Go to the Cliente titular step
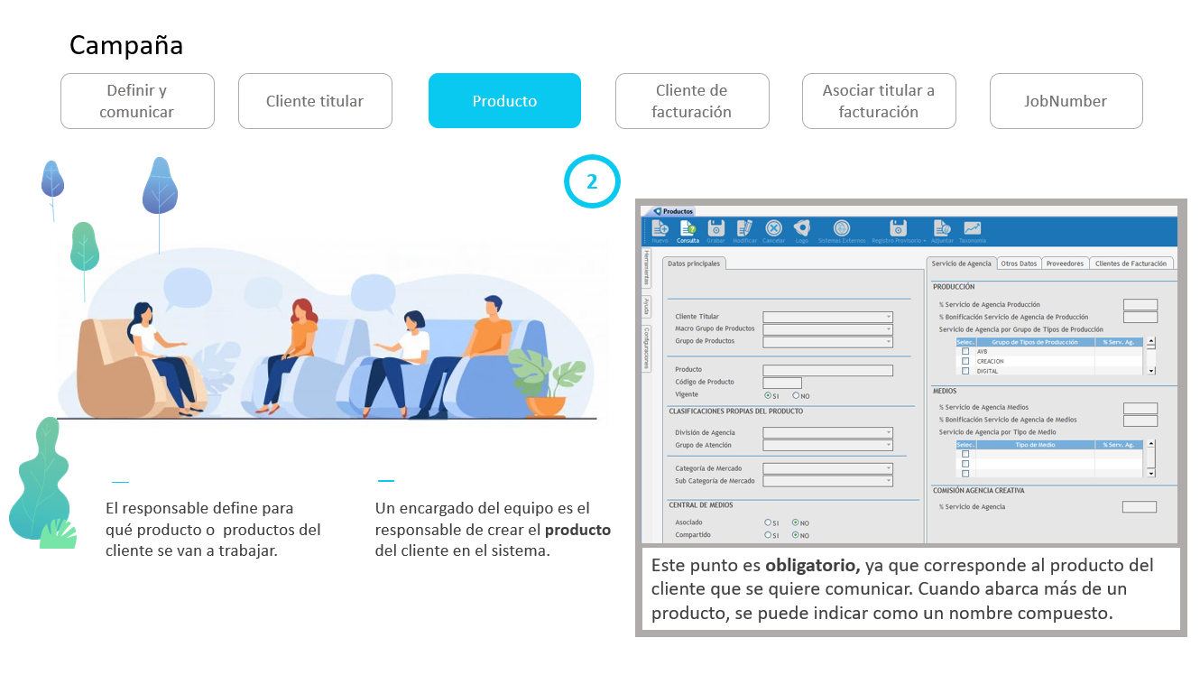The height and width of the screenshot is (675, 1200). (x=315, y=101)
